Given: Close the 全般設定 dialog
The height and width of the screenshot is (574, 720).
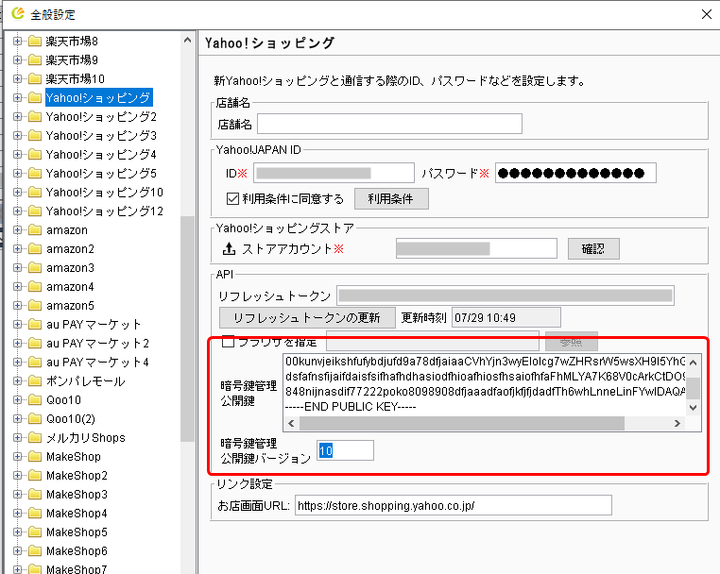Looking at the screenshot, I should (707, 14).
